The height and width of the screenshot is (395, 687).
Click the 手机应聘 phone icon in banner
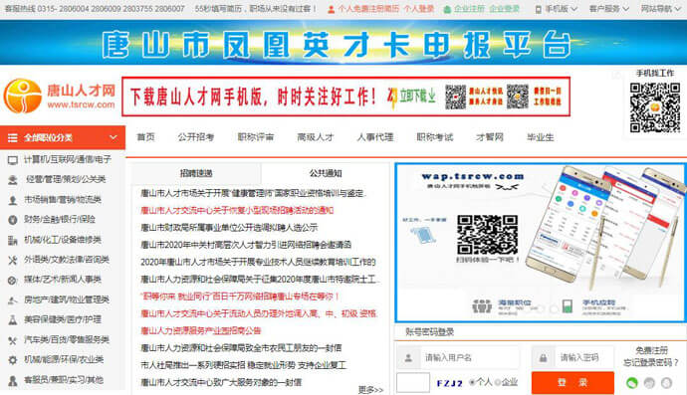point(568,305)
